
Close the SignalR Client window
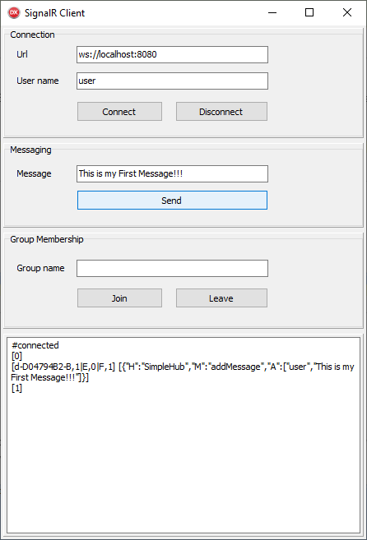click(347, 13)
